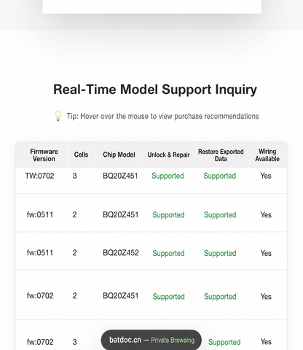Click the purchase recommendations tip text
This screenshot has height=350, width=303.
163,116
